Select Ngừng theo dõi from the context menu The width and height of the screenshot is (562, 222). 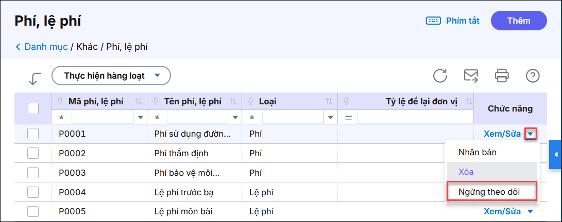pyautogui.click(x=489, y=192)
